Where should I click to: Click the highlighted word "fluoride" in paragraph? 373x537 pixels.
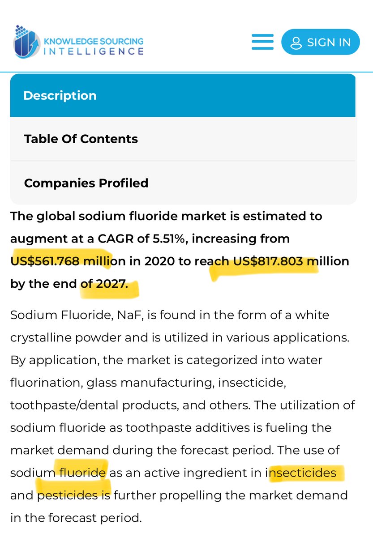pyautogui.click(x=83, y=473)
